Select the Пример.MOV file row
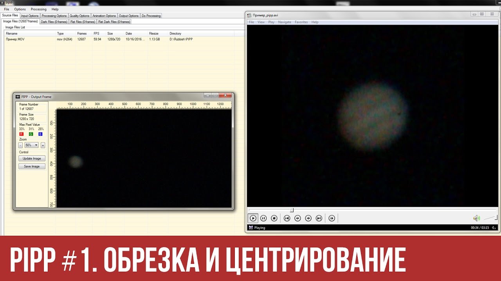This screenshot has width=501, height=281. (x=119, y=39)
